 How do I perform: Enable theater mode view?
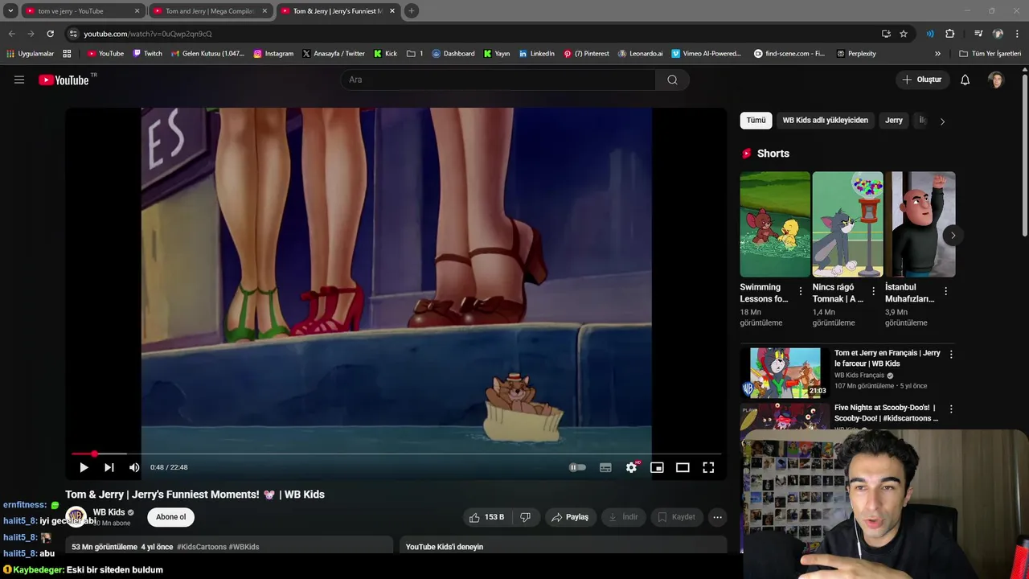click(x=683, y=467)
